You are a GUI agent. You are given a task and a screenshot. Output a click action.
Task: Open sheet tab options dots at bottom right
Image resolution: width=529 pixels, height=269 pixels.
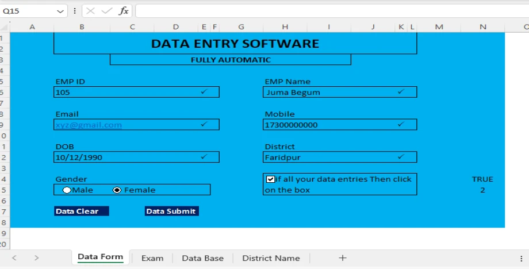[521, 258]
